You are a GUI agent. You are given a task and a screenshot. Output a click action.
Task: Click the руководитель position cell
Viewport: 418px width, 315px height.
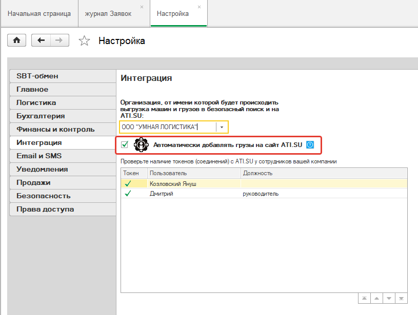(324, 194)
